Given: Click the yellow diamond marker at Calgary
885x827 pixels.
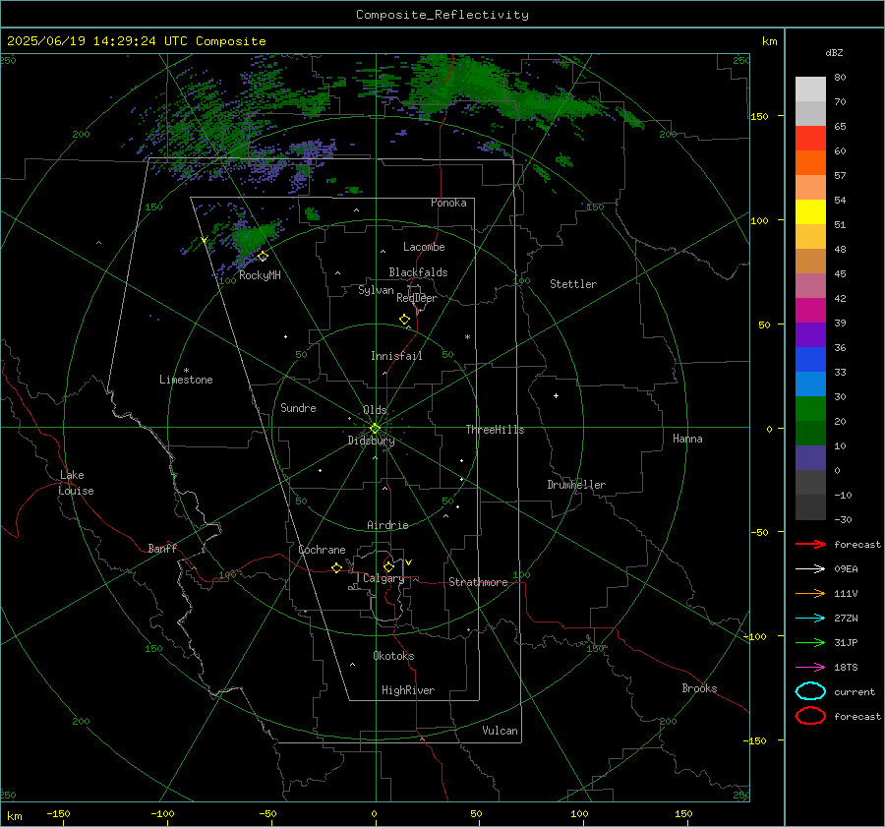Looking at the screenshot, I should pos(388,566).
